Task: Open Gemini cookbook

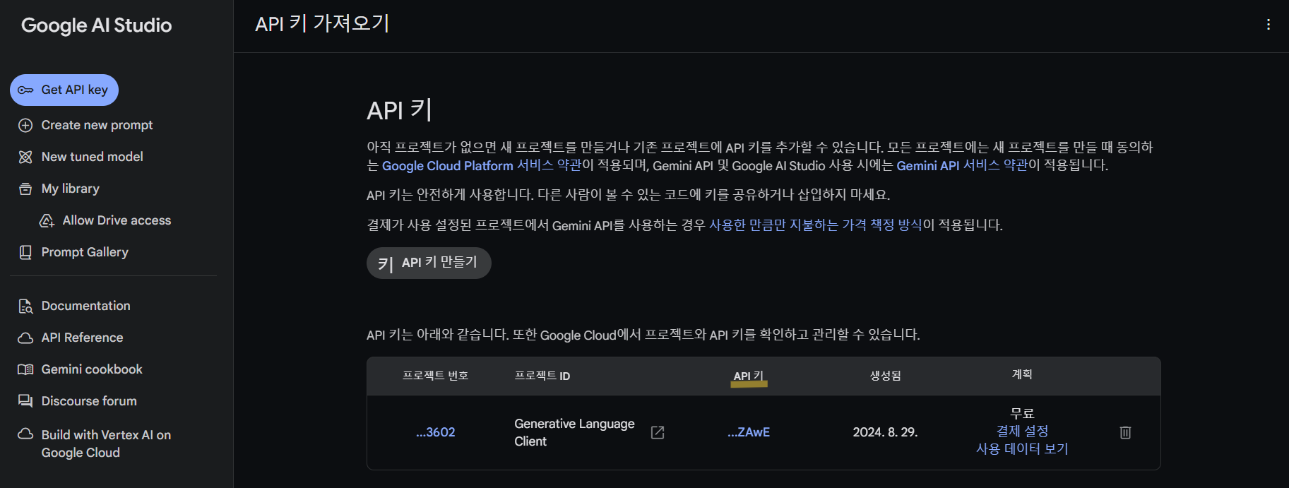Action: [x=92, y=369]
